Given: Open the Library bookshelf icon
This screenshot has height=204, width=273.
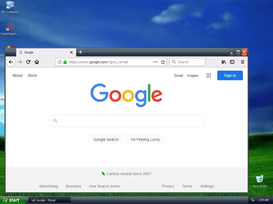Looking at the screenshot, I should pos(224,62).
